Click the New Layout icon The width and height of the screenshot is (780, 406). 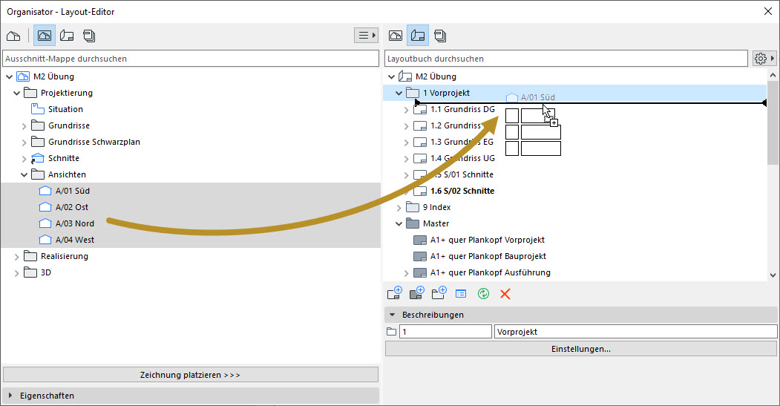click(394, 293)
